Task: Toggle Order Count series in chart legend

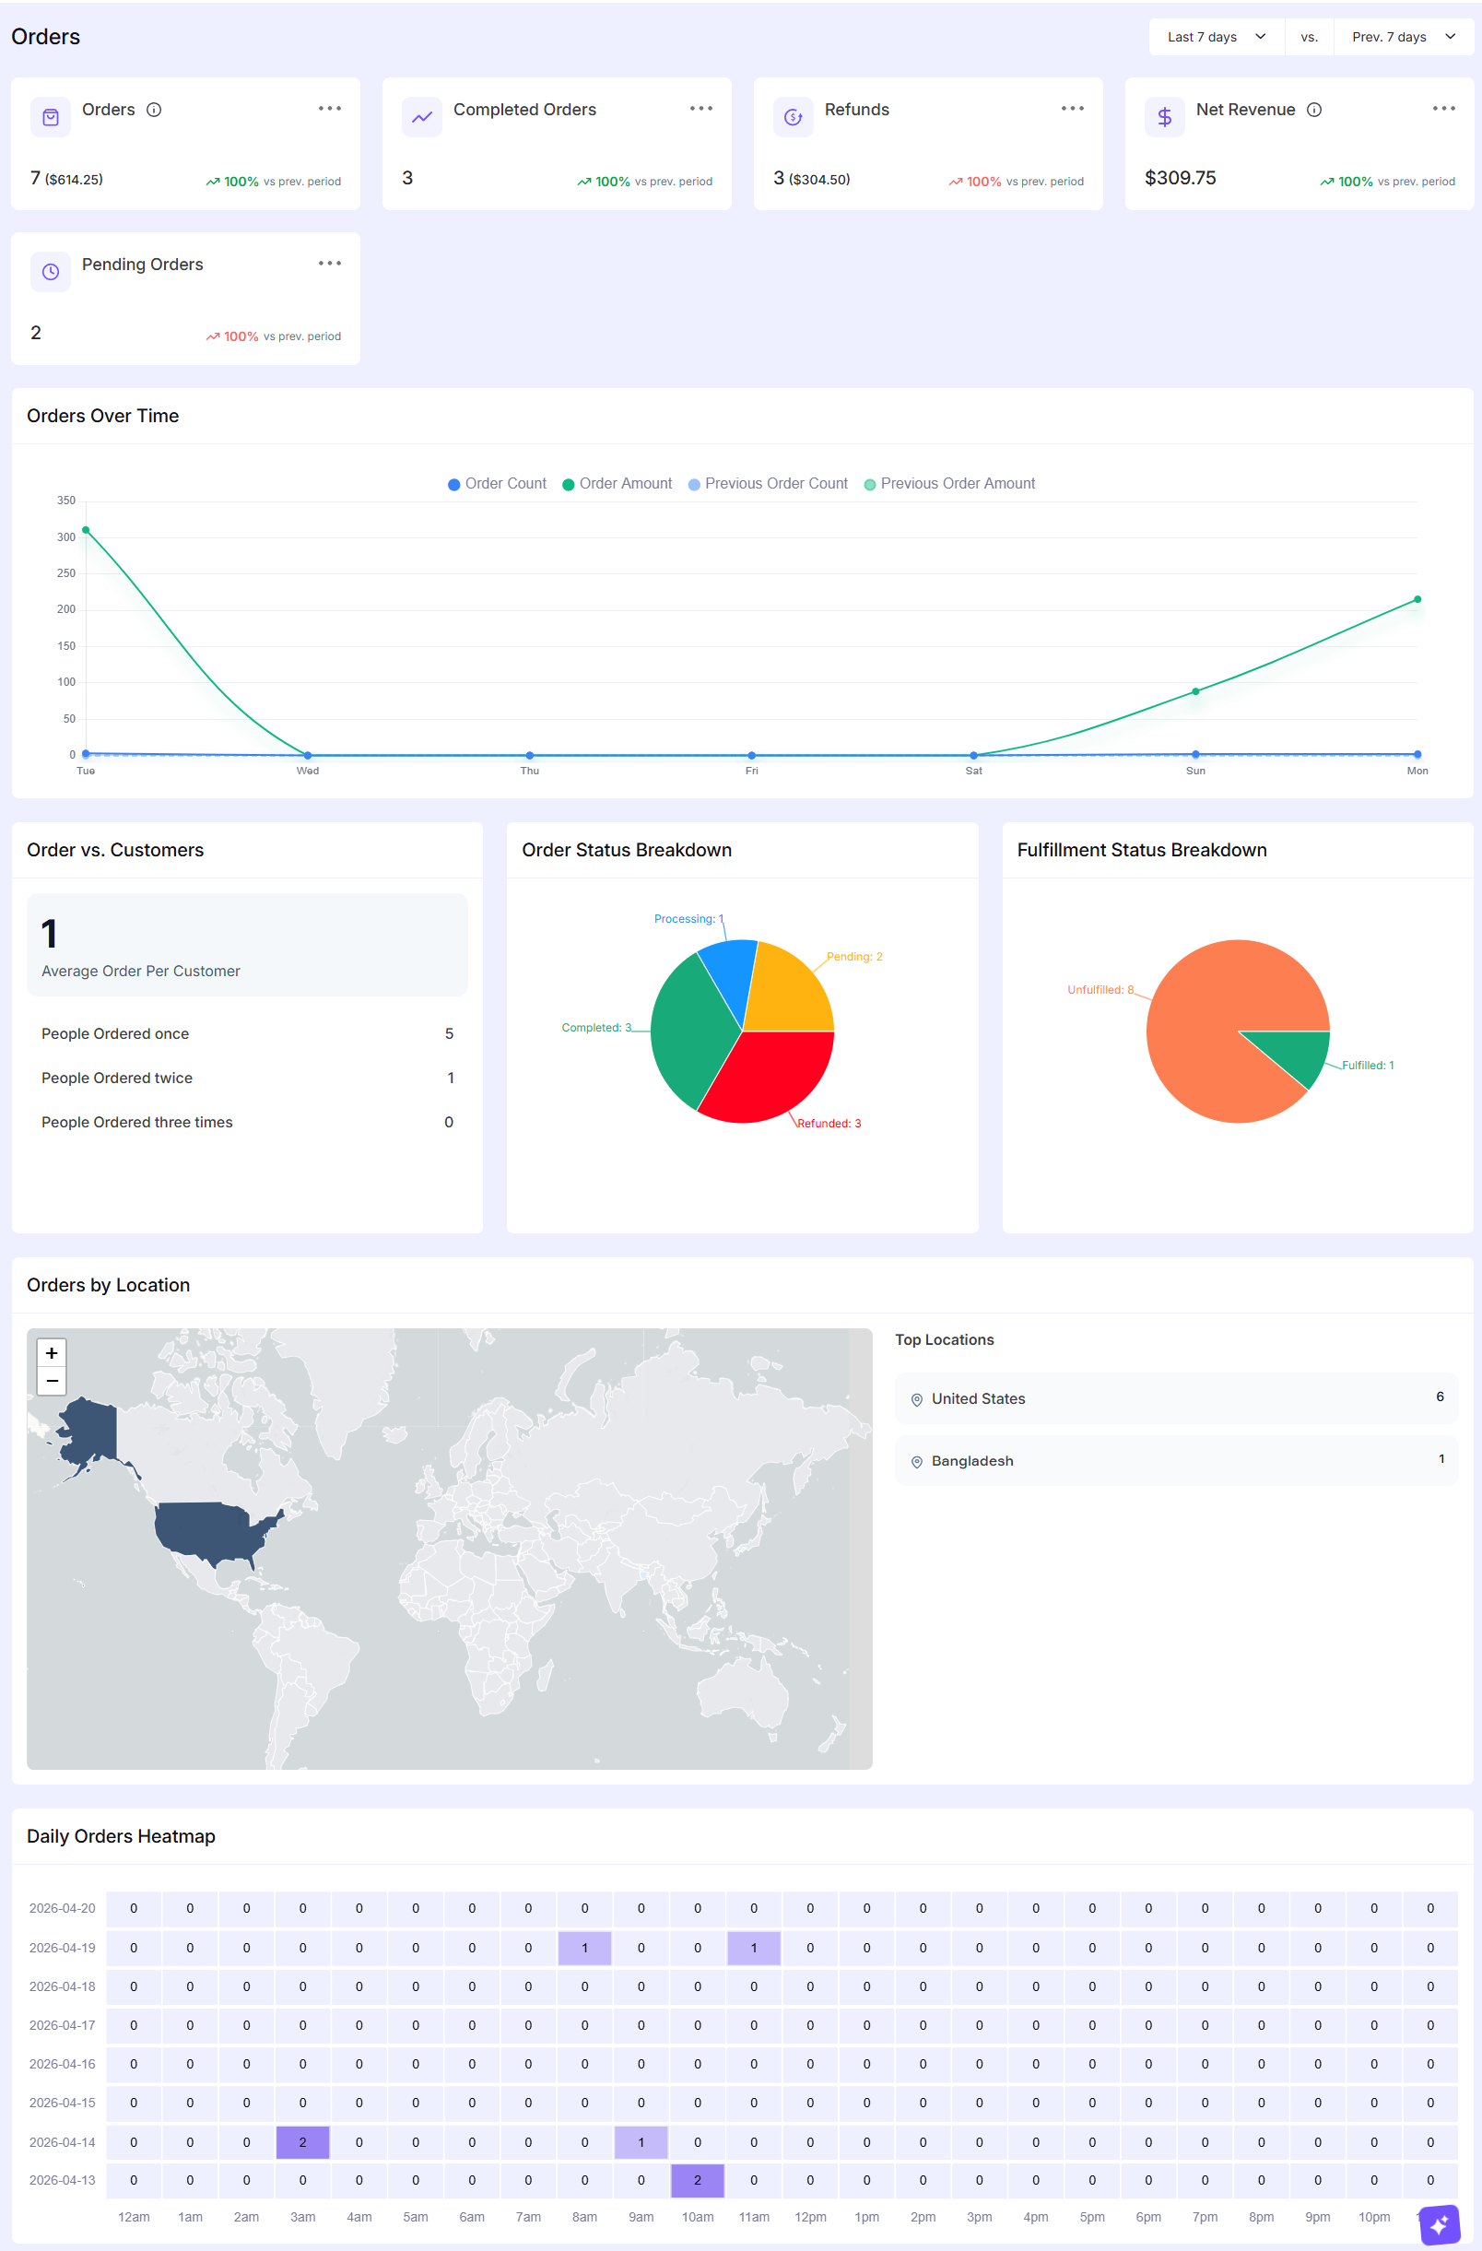Action: point(497,483)
